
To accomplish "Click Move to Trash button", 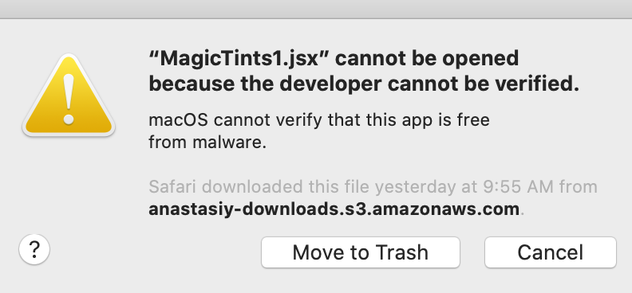I will pyautogui.click(x=361, y=252).
